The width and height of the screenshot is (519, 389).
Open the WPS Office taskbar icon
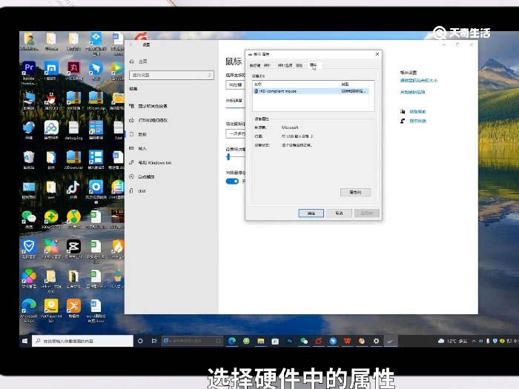tap(347, 341)
